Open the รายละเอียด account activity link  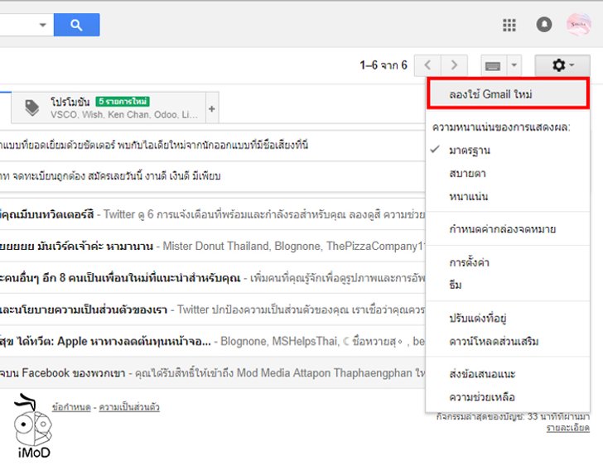(568, 427)
